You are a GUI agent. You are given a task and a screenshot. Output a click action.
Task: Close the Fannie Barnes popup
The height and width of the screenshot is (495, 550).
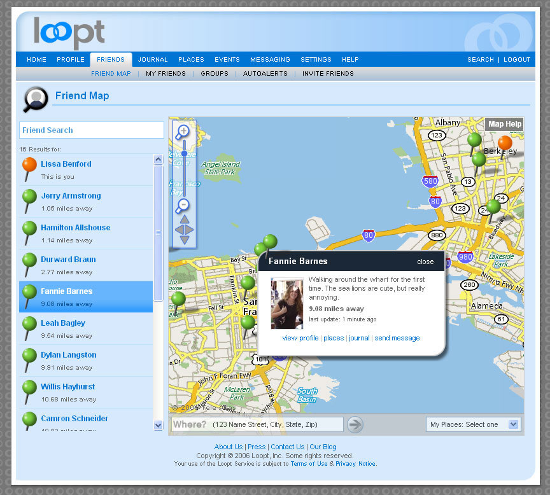click(x=425, y=261)
